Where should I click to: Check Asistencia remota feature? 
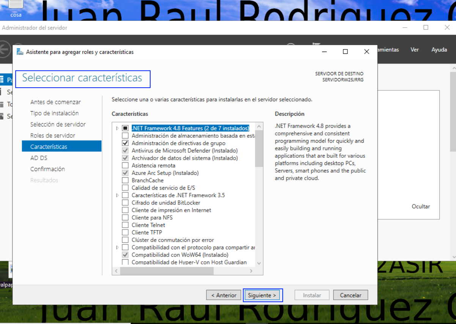125,165
